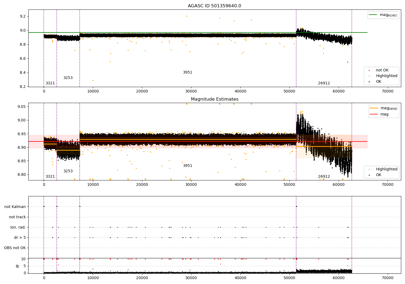Click the 'dr > 5' axis label
Viewport: 405px width, 284px height.
20,238
